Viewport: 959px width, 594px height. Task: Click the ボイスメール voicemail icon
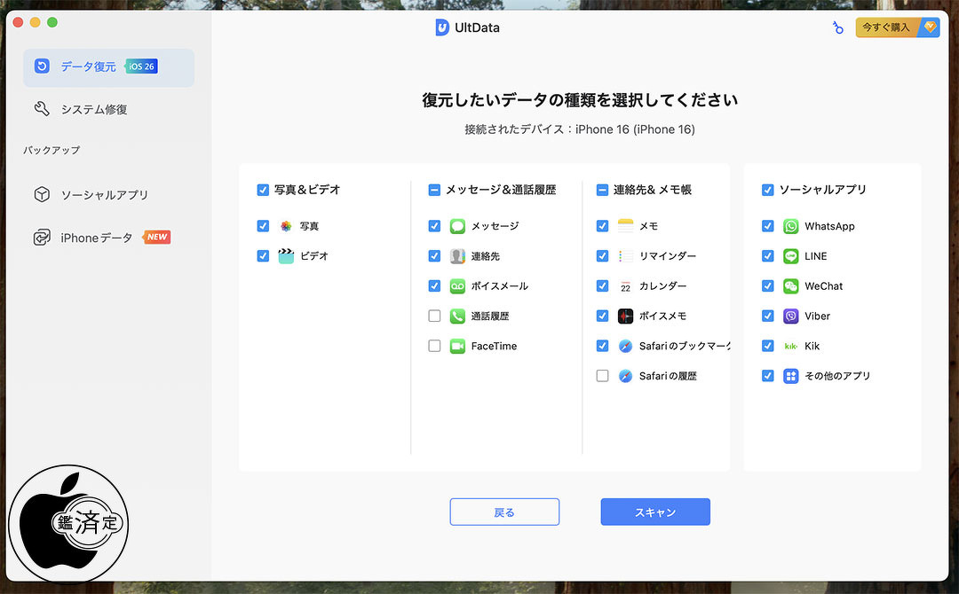pos(457,285)
